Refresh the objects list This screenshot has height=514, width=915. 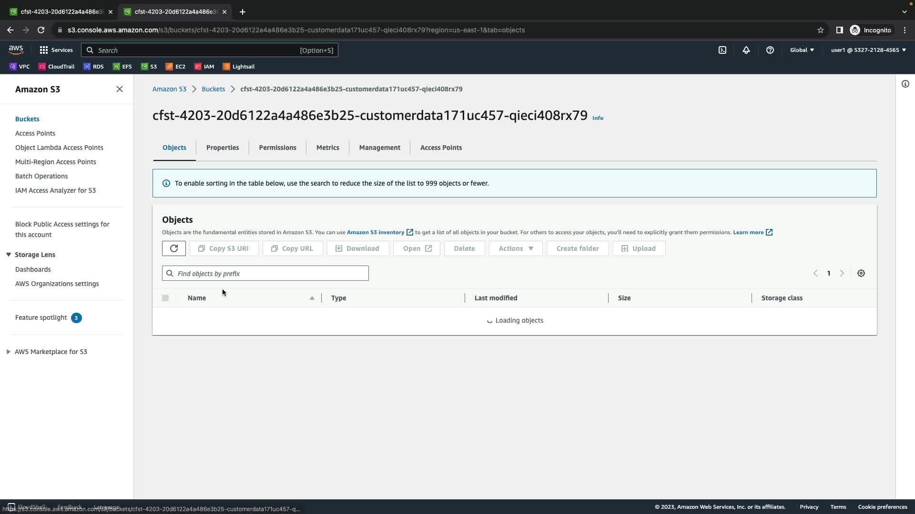(174, 248)
